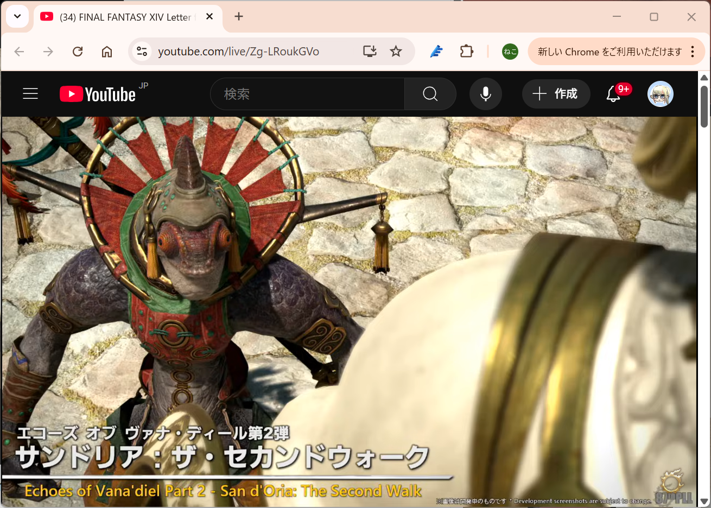Open a new browser tab
This screenshot has width=711, height=508.
coord(239,17)
